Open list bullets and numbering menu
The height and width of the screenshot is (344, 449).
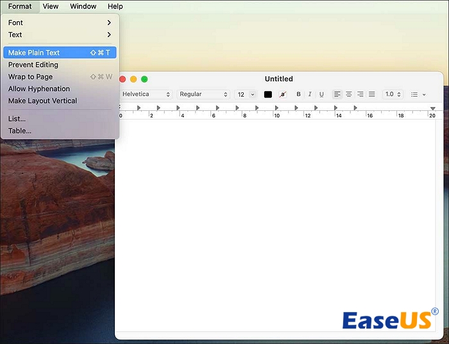(418, 94)
